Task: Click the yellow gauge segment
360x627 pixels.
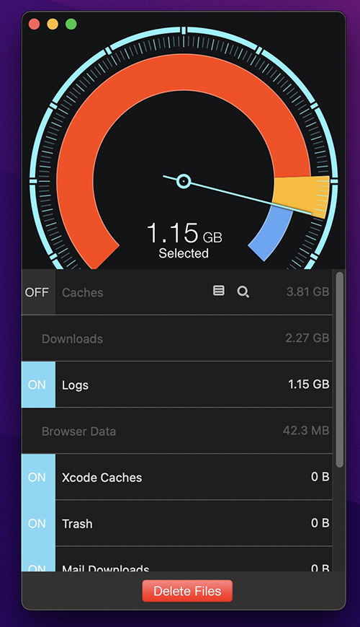Action: [x=302, y=195]
